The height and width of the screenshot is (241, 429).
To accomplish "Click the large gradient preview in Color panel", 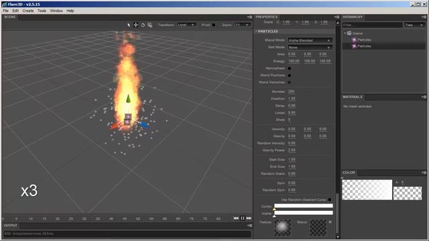I will (367, 189).
